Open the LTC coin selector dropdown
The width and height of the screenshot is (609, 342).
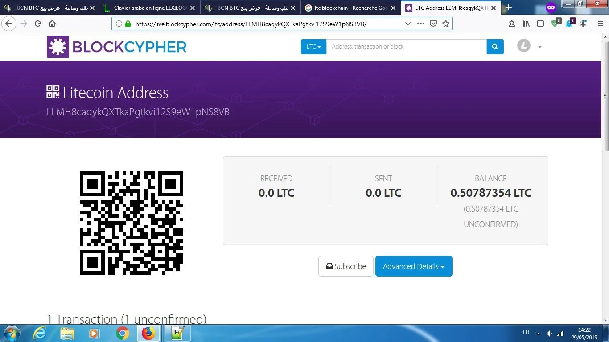coord(313,47)
